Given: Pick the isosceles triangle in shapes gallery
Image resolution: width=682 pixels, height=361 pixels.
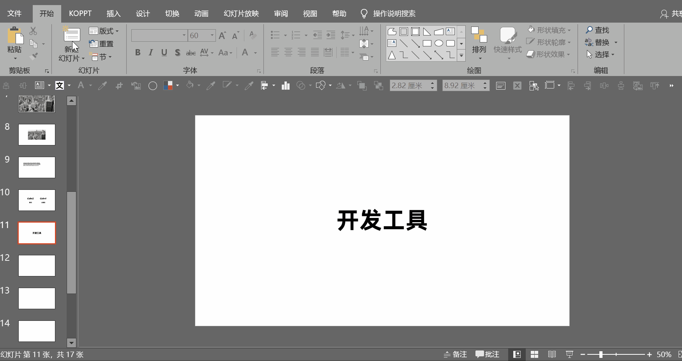Looking at the screenshot, I should 392,55.
